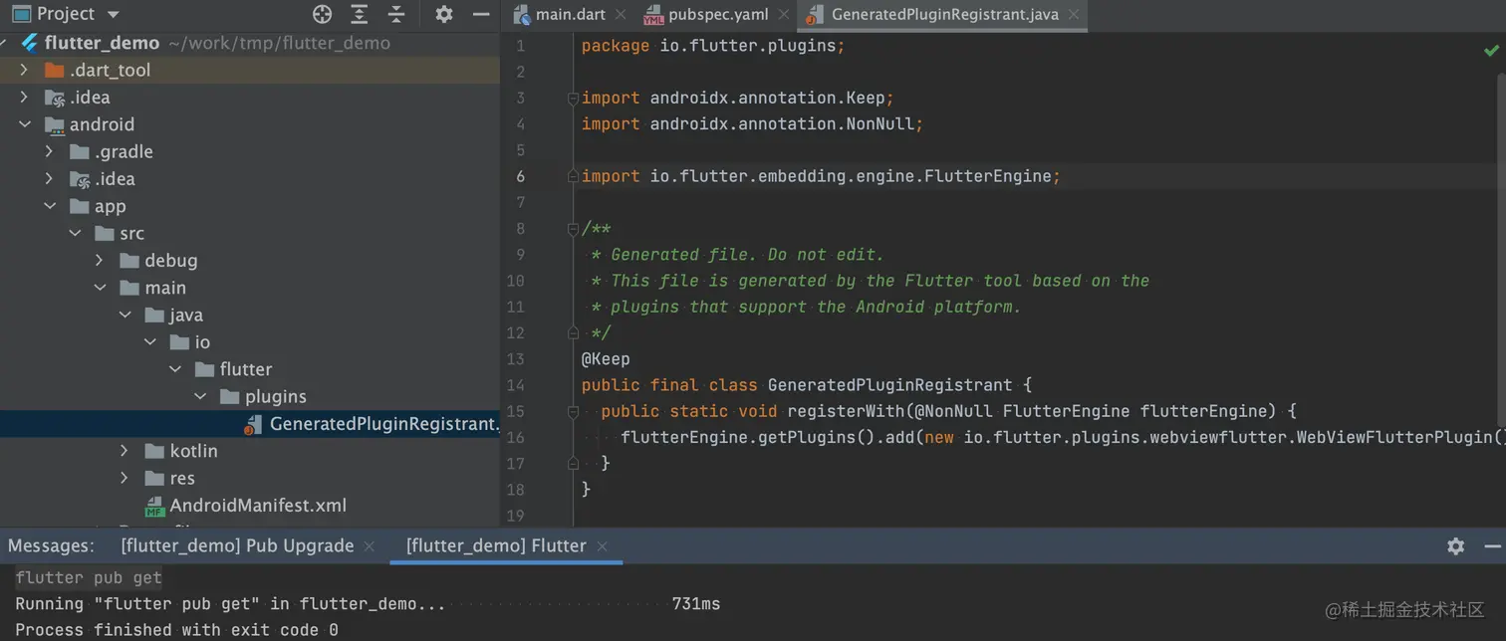This screenshot has height=641, width=1506.
Task: Click the main.dart tab file icon
Action: click(x=522, y=16)
